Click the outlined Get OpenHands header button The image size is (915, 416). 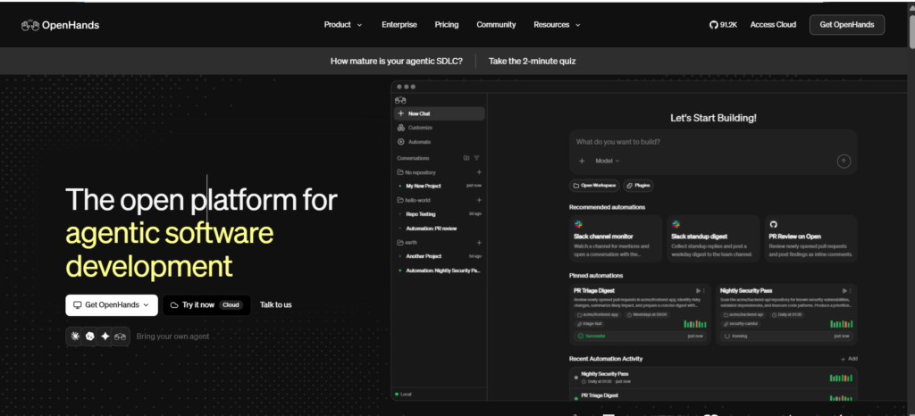pyautogui.click(x=847, y=24)
